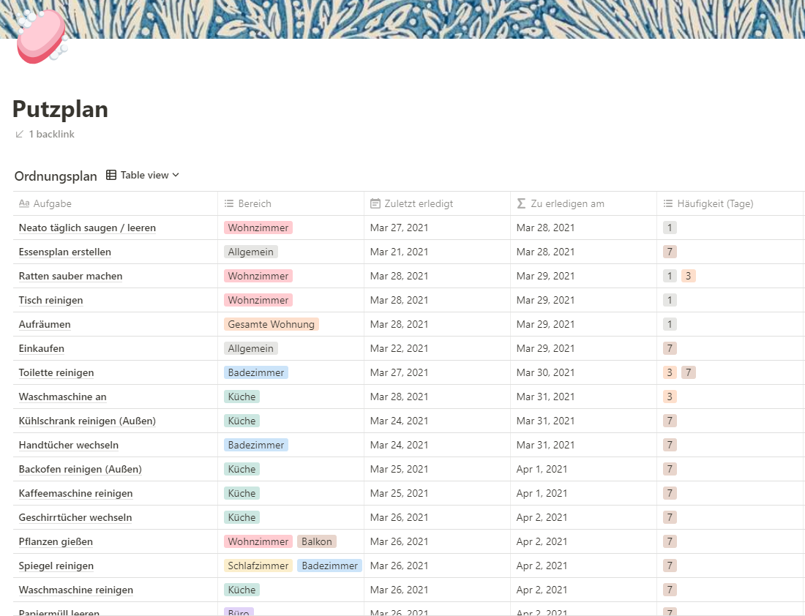Click the Putzplan page title

[x=60, y=109]
